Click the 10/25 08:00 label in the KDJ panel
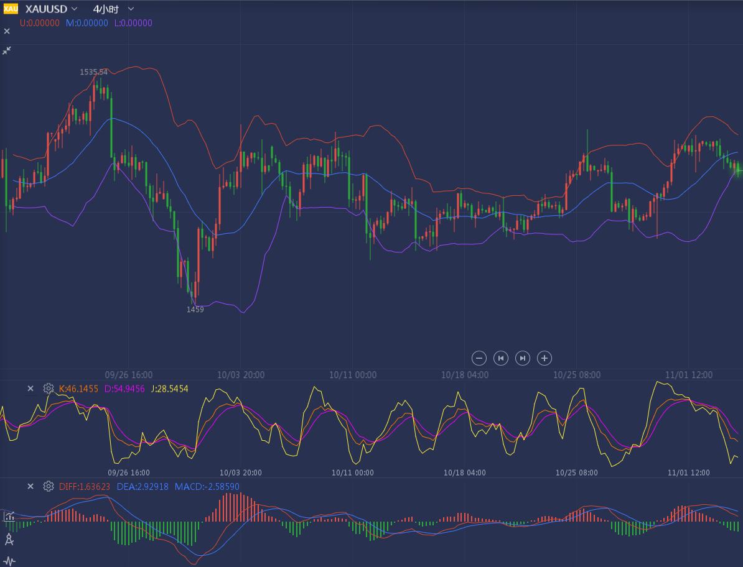This screenshot has width=743, height=567. [x=576, y=472]
